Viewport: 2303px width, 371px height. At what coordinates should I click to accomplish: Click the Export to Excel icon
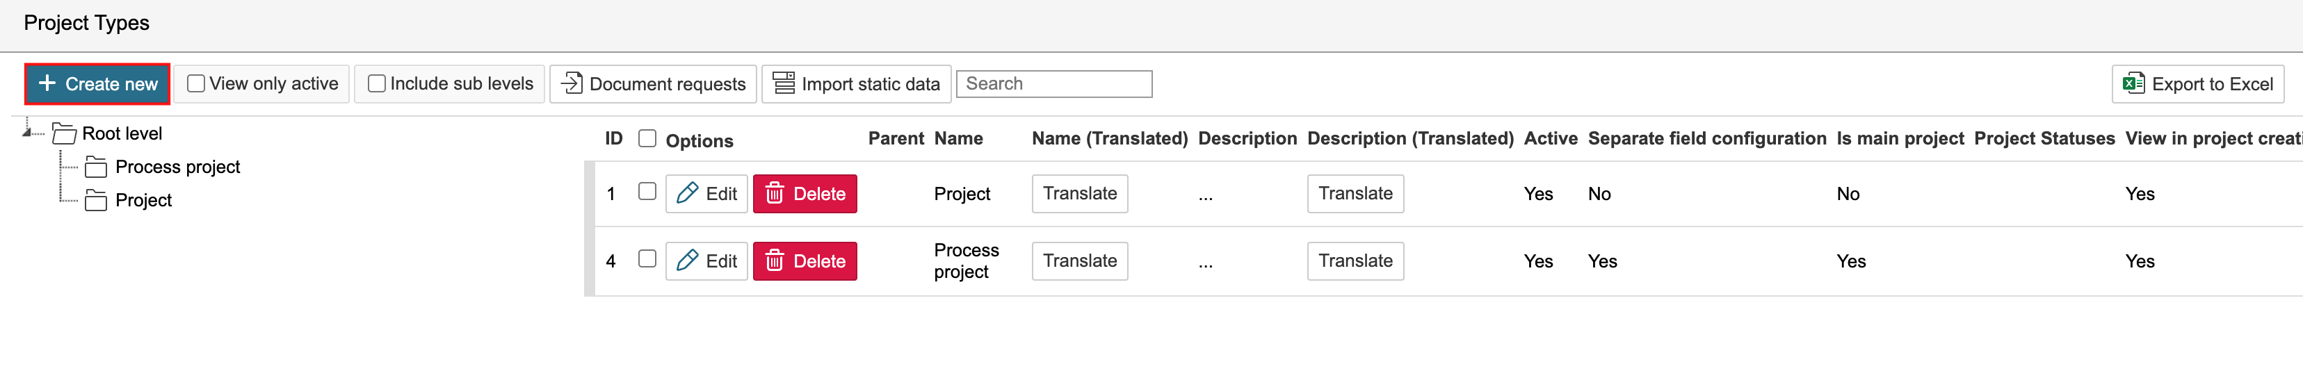pyautogui.click(x=2133, y=83)
